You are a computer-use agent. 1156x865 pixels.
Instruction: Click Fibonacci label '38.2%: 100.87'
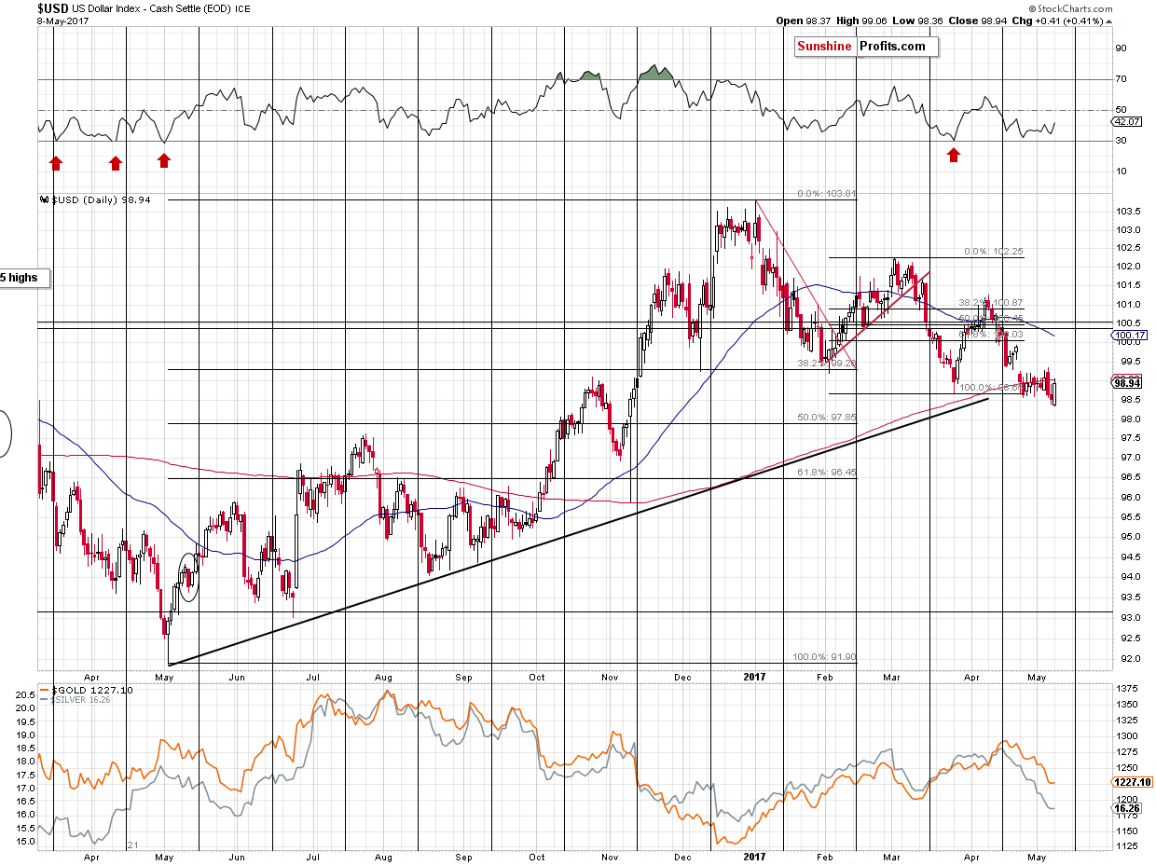[992, 304]
